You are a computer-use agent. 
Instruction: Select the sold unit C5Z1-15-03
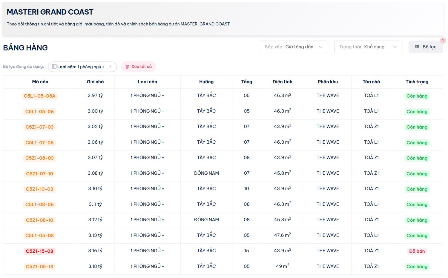coord(40,251)
